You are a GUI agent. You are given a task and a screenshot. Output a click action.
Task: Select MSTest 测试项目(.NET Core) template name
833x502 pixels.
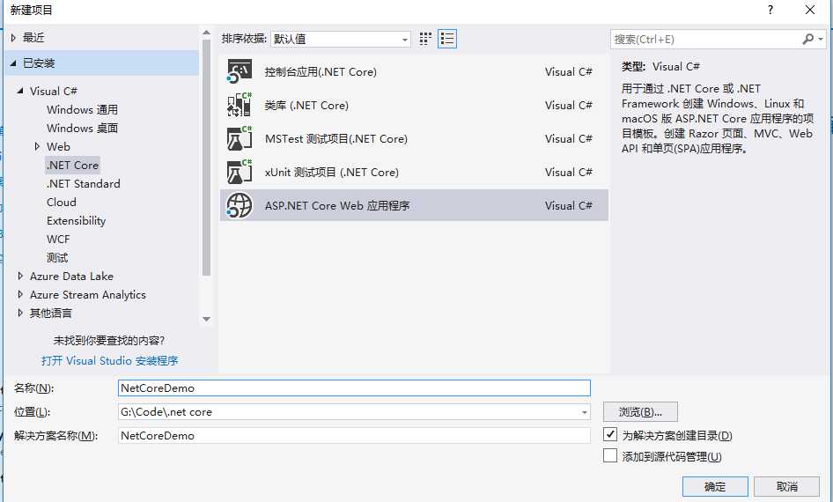click(336, 138)
